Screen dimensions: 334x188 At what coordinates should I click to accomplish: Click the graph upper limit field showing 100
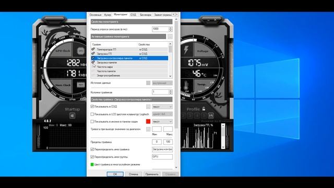(x=168, y=142)
